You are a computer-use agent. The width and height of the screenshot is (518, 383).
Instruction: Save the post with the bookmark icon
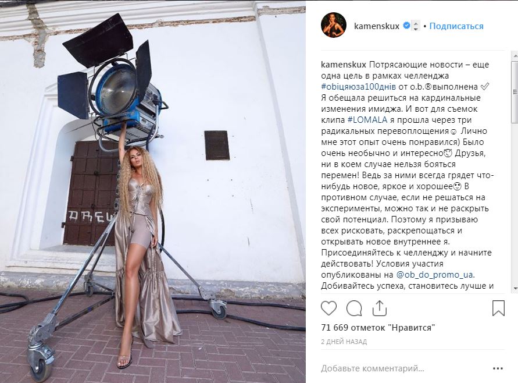coord(498,308)
